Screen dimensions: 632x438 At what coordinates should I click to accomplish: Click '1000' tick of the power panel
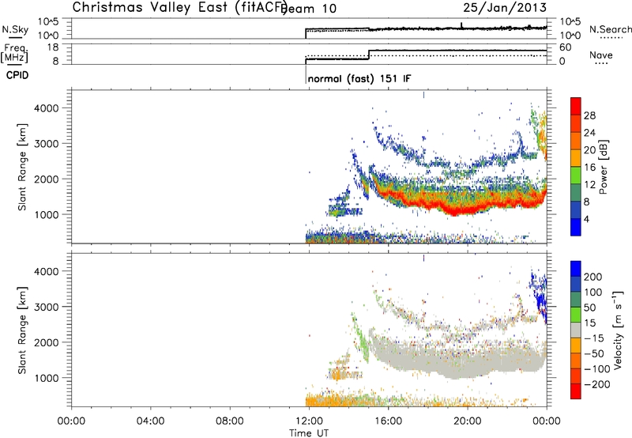[47, 214]
